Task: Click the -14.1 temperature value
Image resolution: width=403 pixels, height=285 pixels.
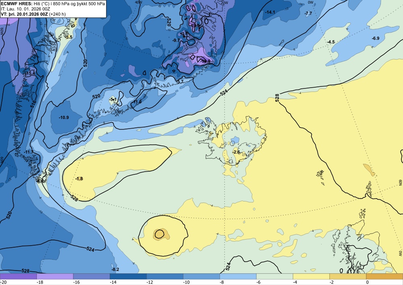Action: [x=270, y=12]
